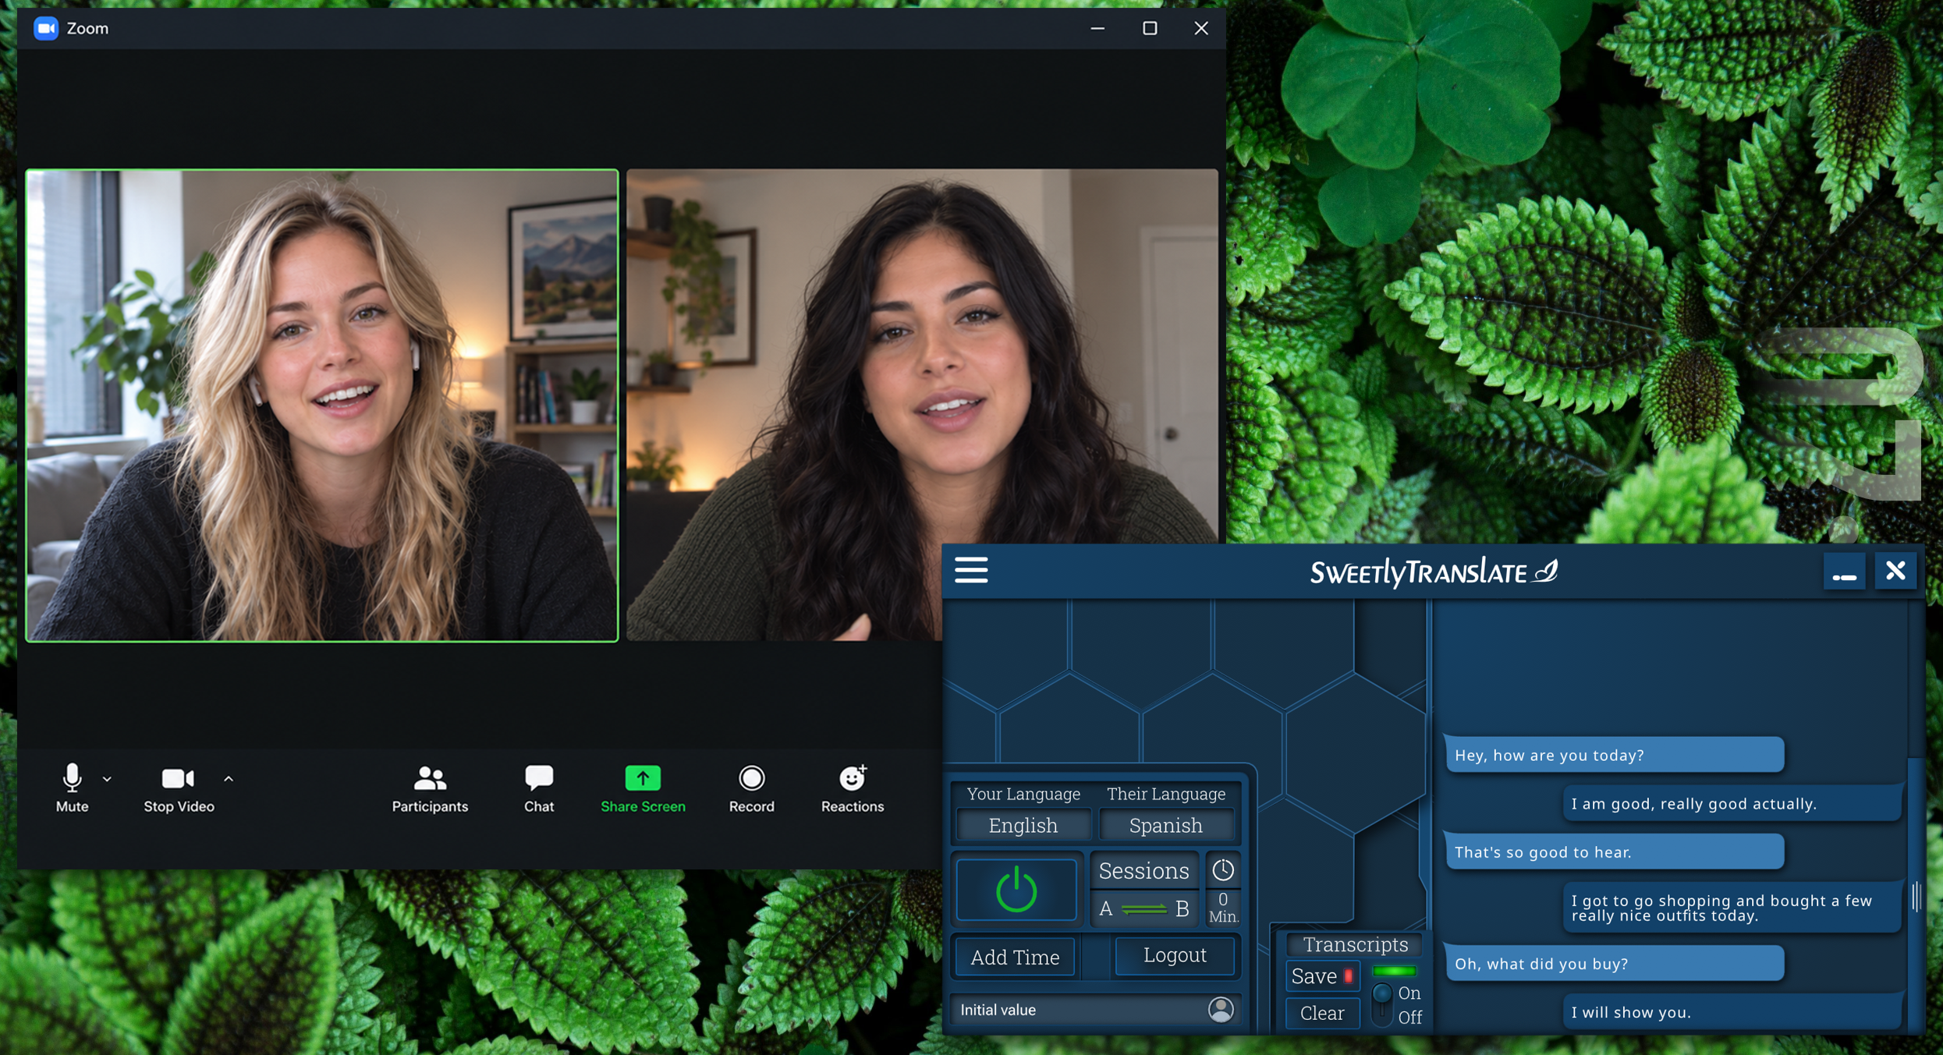
Task: Expand the arrow next to Mute
Action: (107, 779)
